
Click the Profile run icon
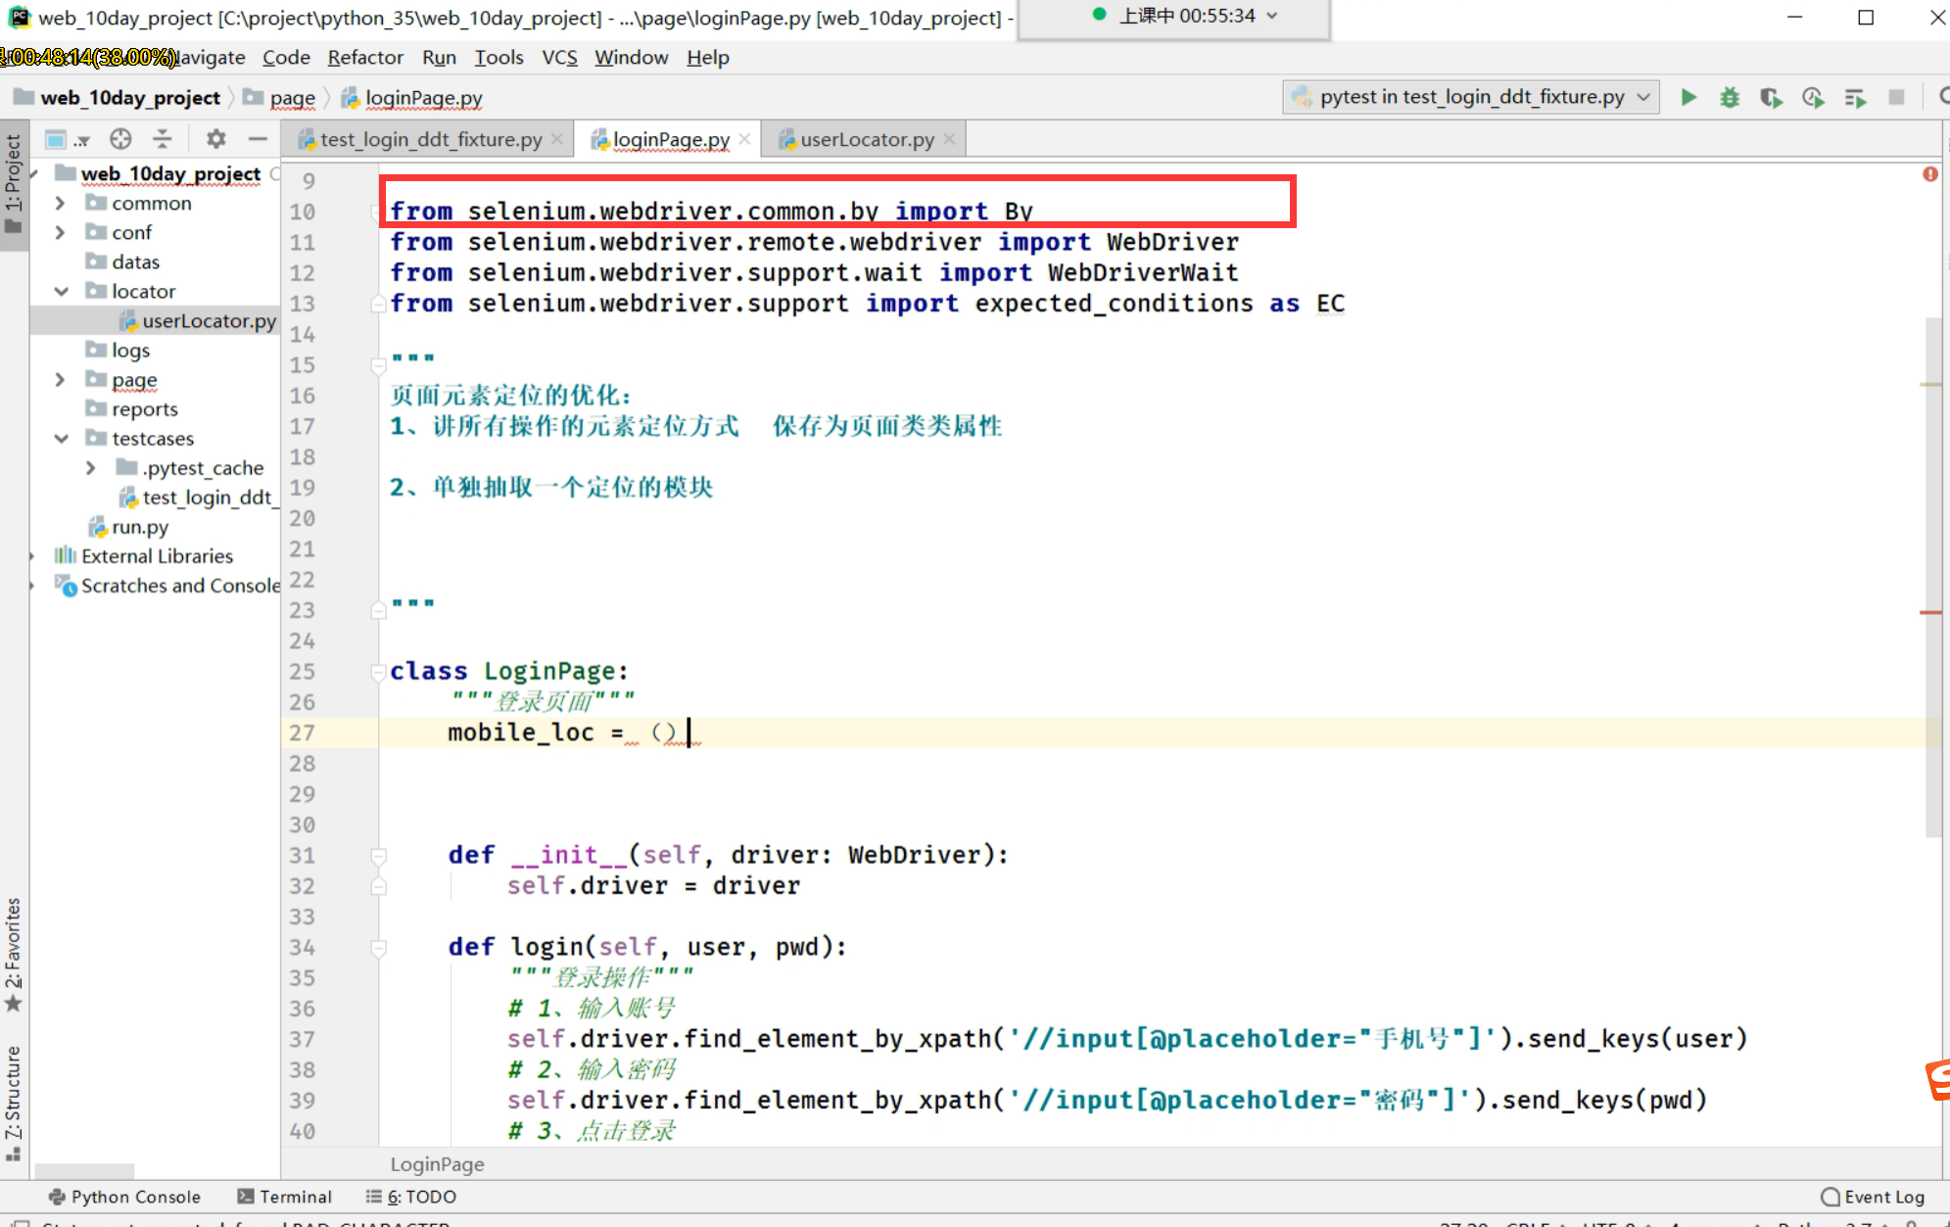pyautogui.click(x=1813, y=97)
